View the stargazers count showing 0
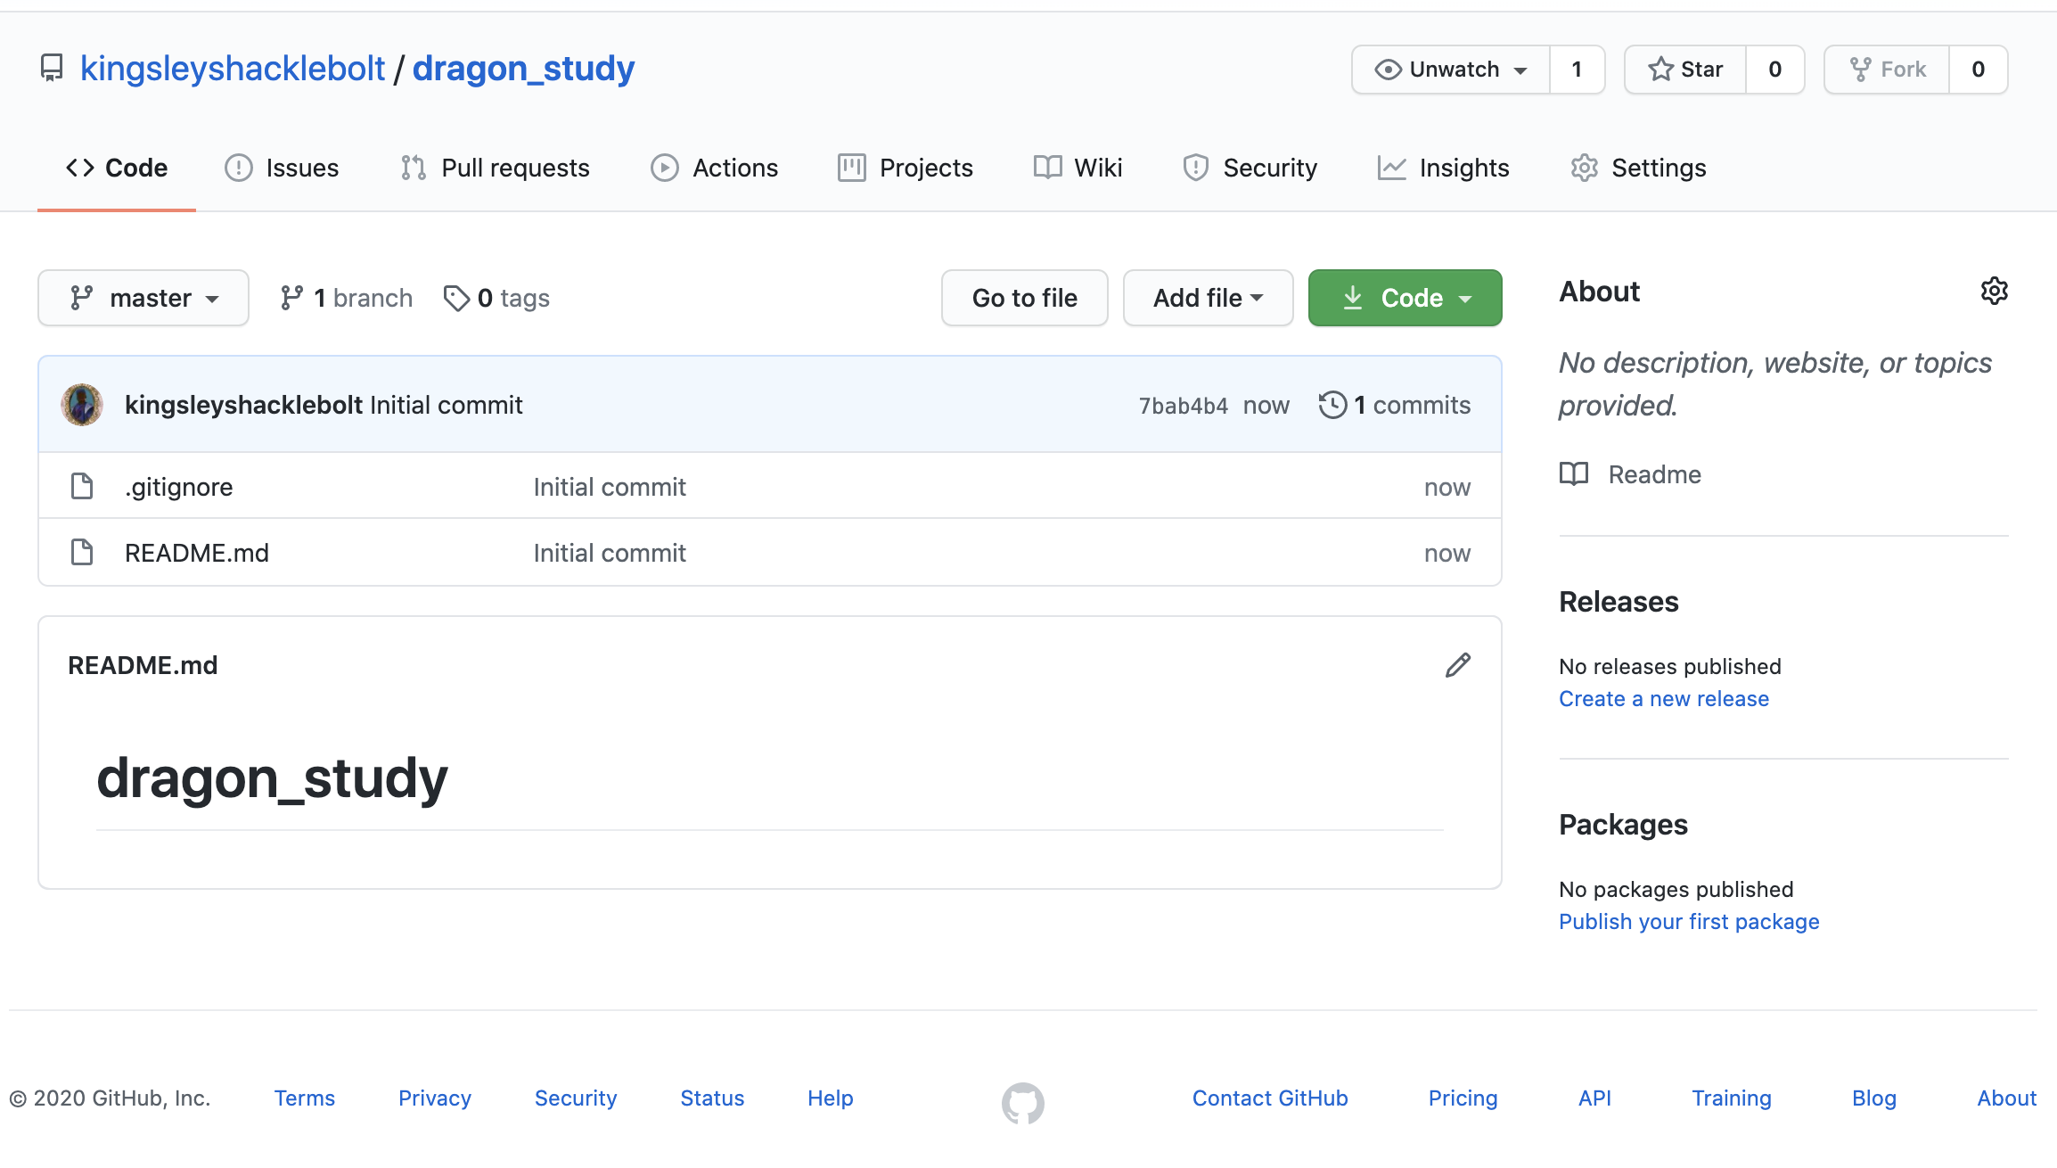Image resolution: width=2057 pixels, height=1168 pixels. click(1774, 70)
